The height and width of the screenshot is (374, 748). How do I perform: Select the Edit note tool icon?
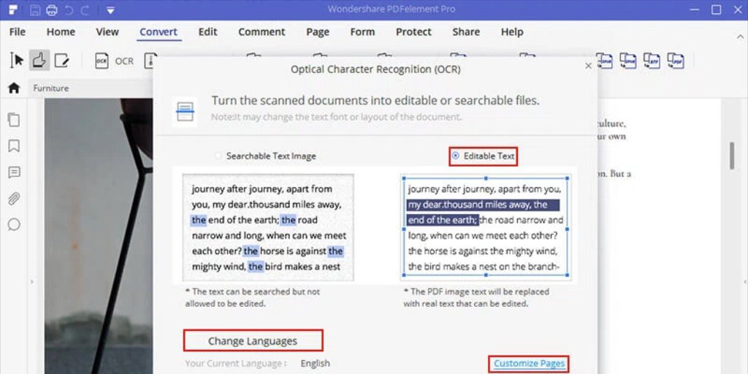61,61
